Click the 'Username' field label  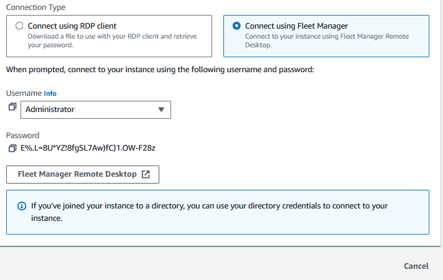pyautogui.click(x=24, y=93)
